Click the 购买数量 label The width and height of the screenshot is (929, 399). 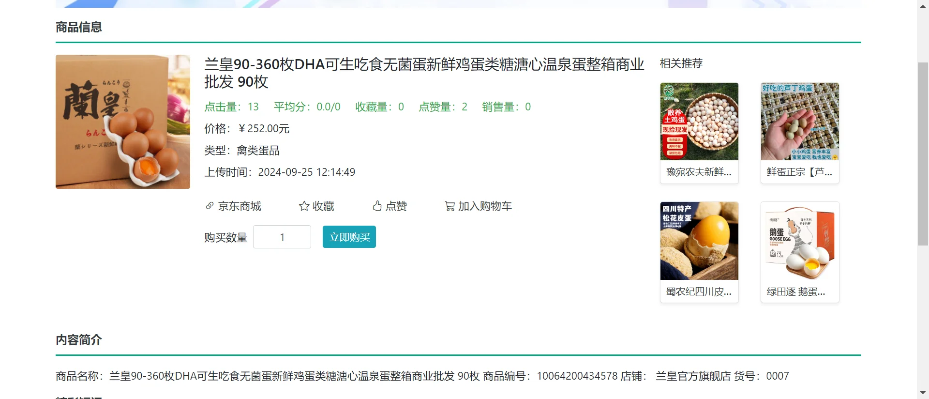(226, 237)
